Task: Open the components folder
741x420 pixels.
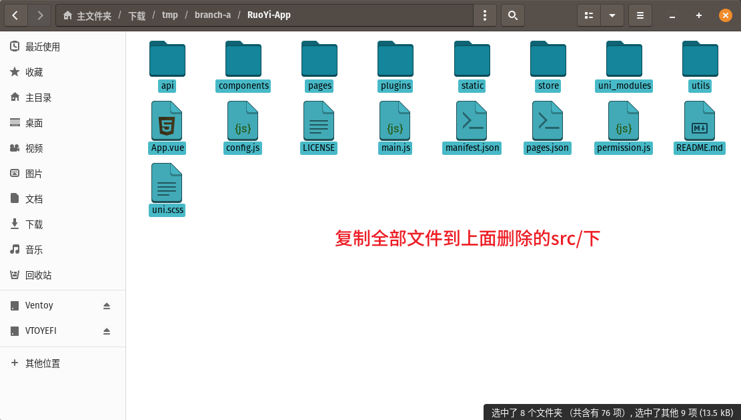Action: tap(243, 60)
